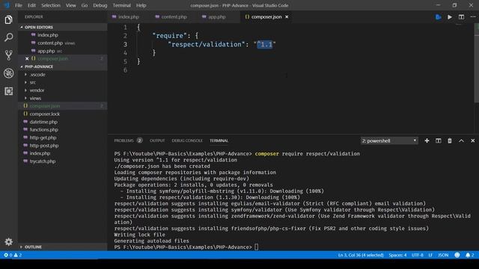This screenshot has height=269, width=479.
Task: Maximize the panel with up chevron
Action: 461,140
